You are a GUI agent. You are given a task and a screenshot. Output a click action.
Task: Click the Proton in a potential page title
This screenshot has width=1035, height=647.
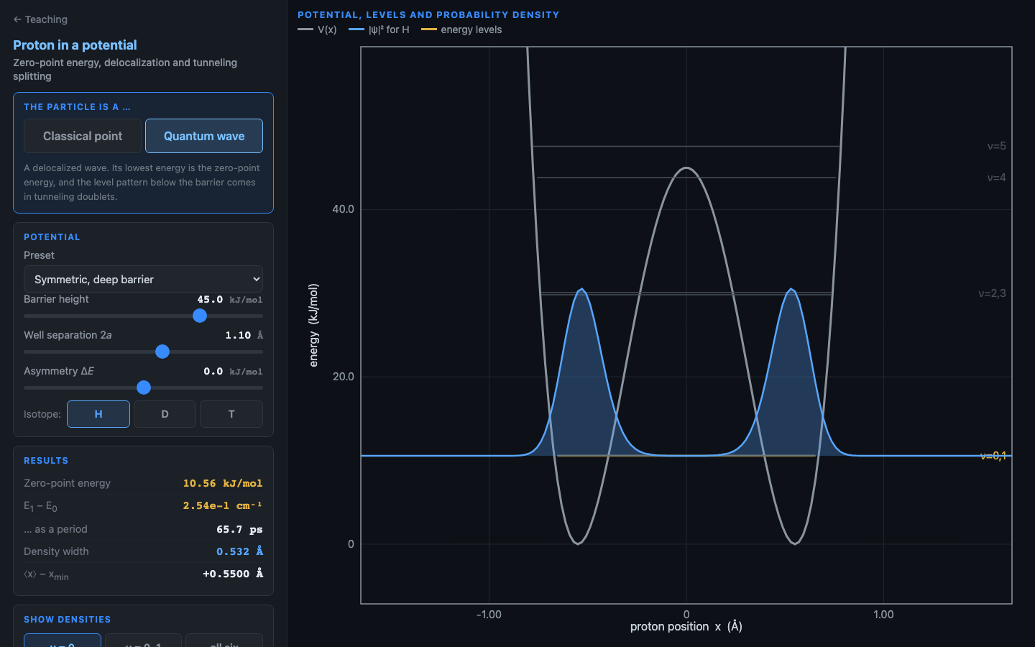(75, 45)
